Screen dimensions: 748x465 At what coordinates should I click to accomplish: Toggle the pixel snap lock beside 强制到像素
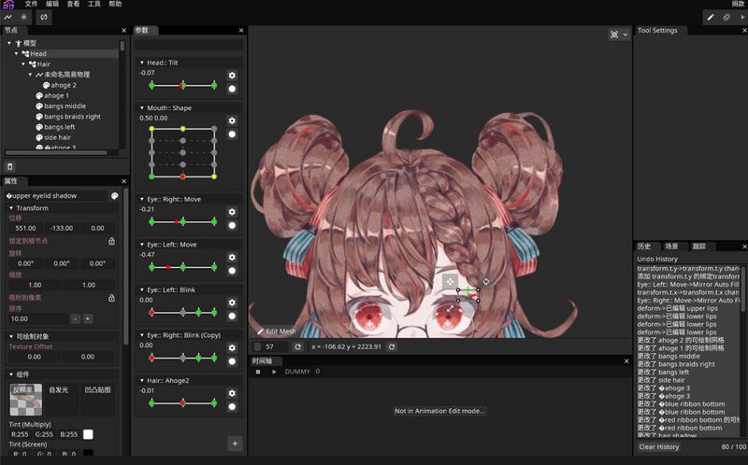111,298
